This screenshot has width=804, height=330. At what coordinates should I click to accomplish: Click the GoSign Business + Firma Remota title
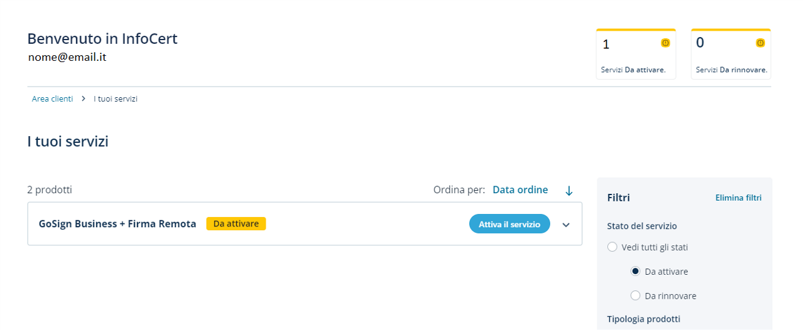pos(117,224)
